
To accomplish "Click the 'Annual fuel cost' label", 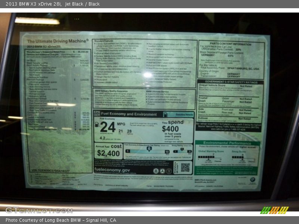I will [108, 146].
